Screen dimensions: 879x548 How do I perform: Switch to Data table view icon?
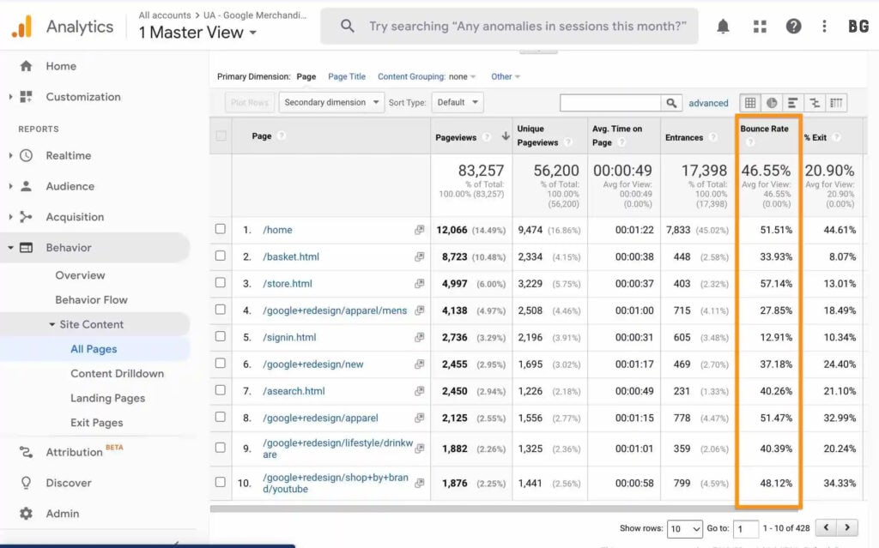[x=750, y=103]
